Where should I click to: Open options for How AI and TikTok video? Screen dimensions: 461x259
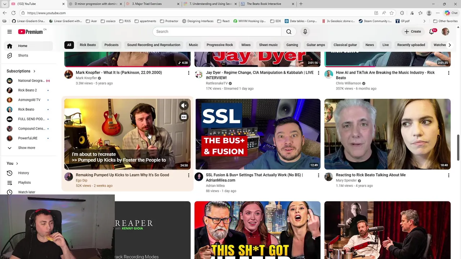(x=448, y=73)
